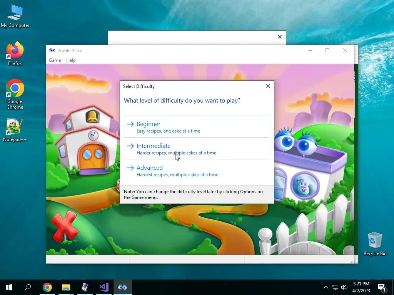Choose the Intermediate difficulty option

click(197, 149)
